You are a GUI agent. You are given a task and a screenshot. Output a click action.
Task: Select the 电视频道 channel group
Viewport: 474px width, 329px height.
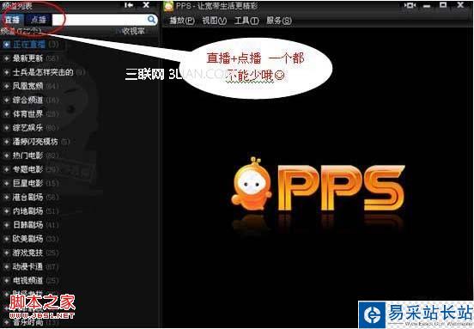pos(27,281)
